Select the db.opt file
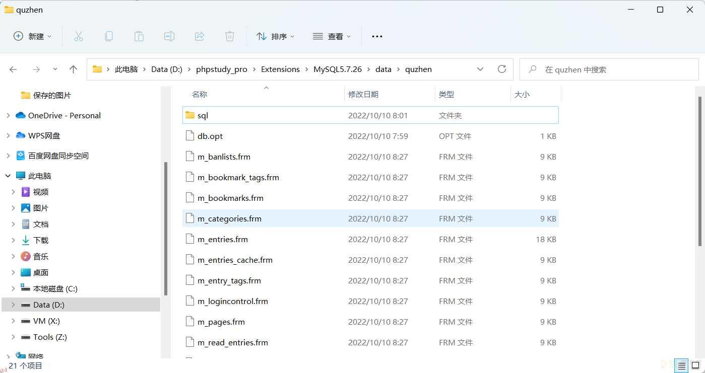 pyautogui.click(x=370, y=136)
